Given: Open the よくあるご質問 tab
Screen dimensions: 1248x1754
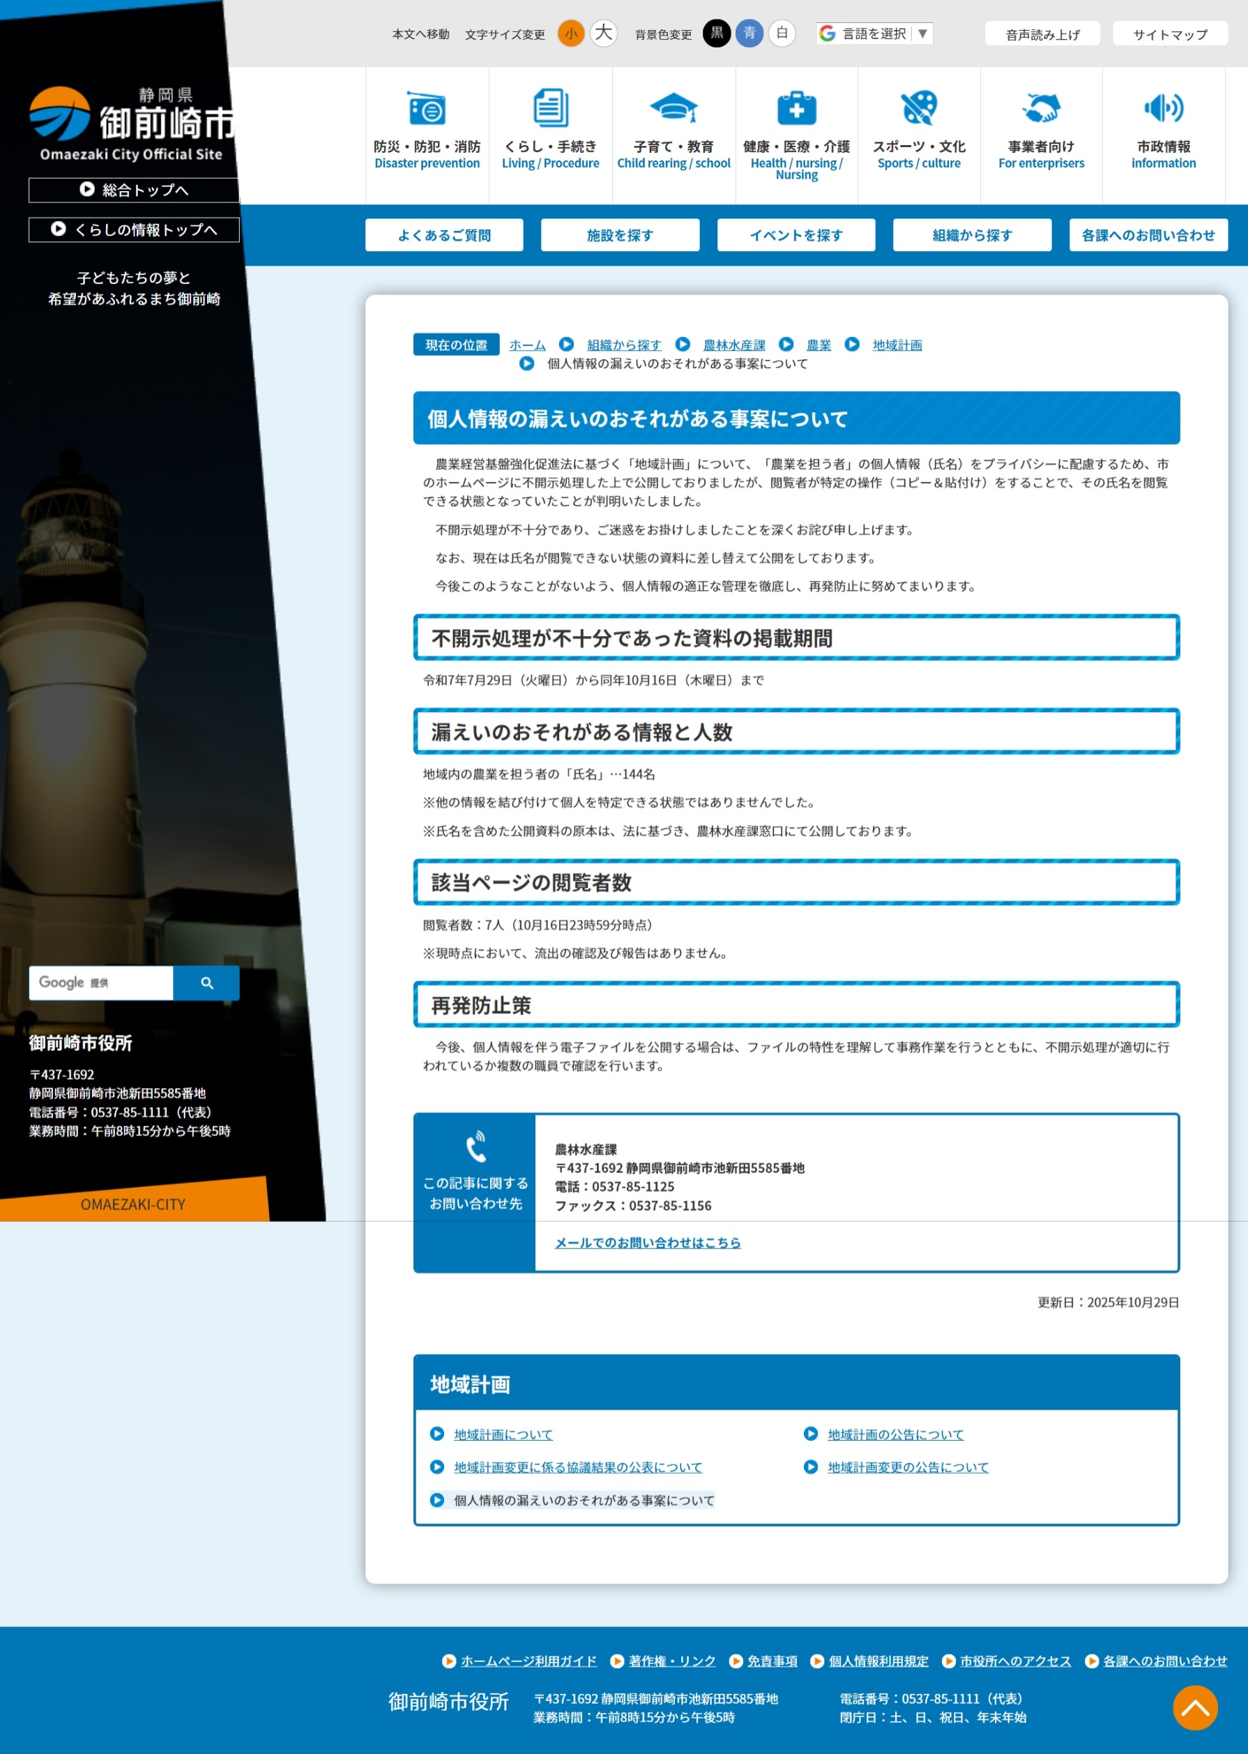Looking at the screenshot, I should (x=444, y=235).
